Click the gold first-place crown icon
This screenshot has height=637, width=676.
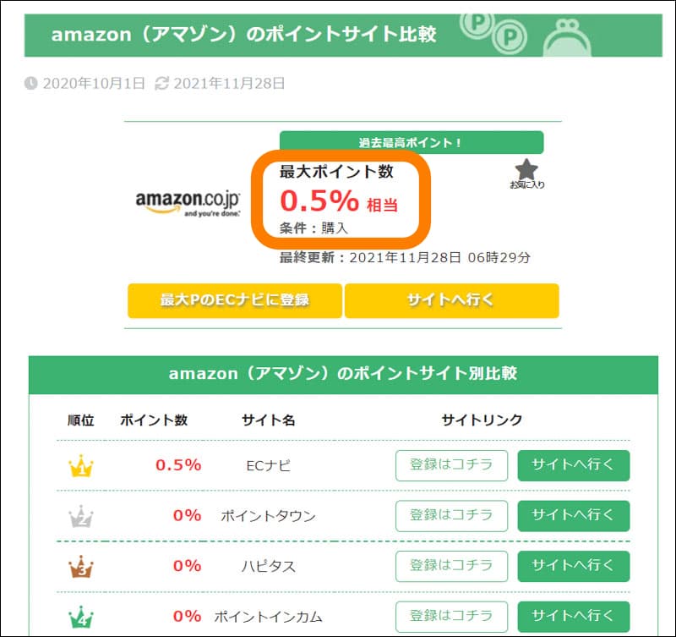click(80, 465)
